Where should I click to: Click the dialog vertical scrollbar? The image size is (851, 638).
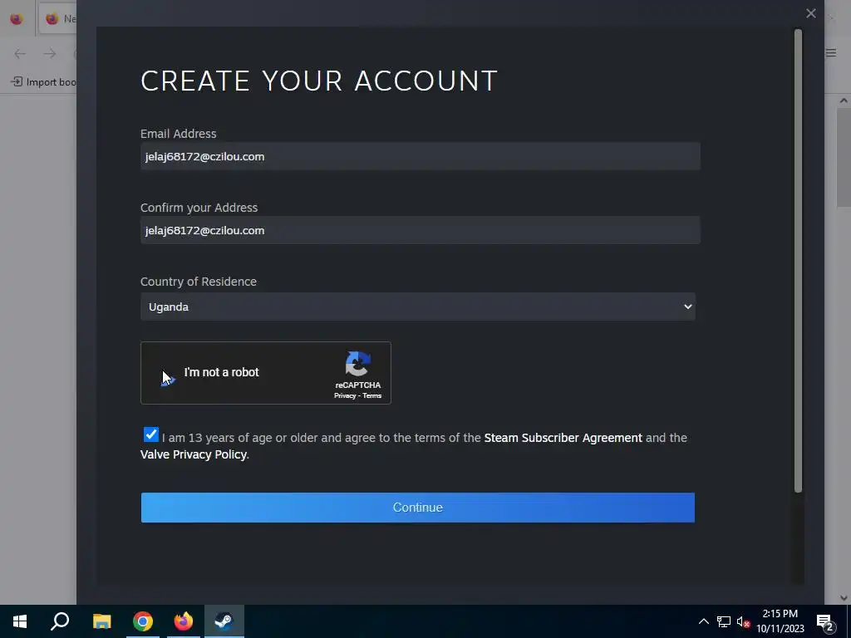pyautogui.click(x=798, y=260)
